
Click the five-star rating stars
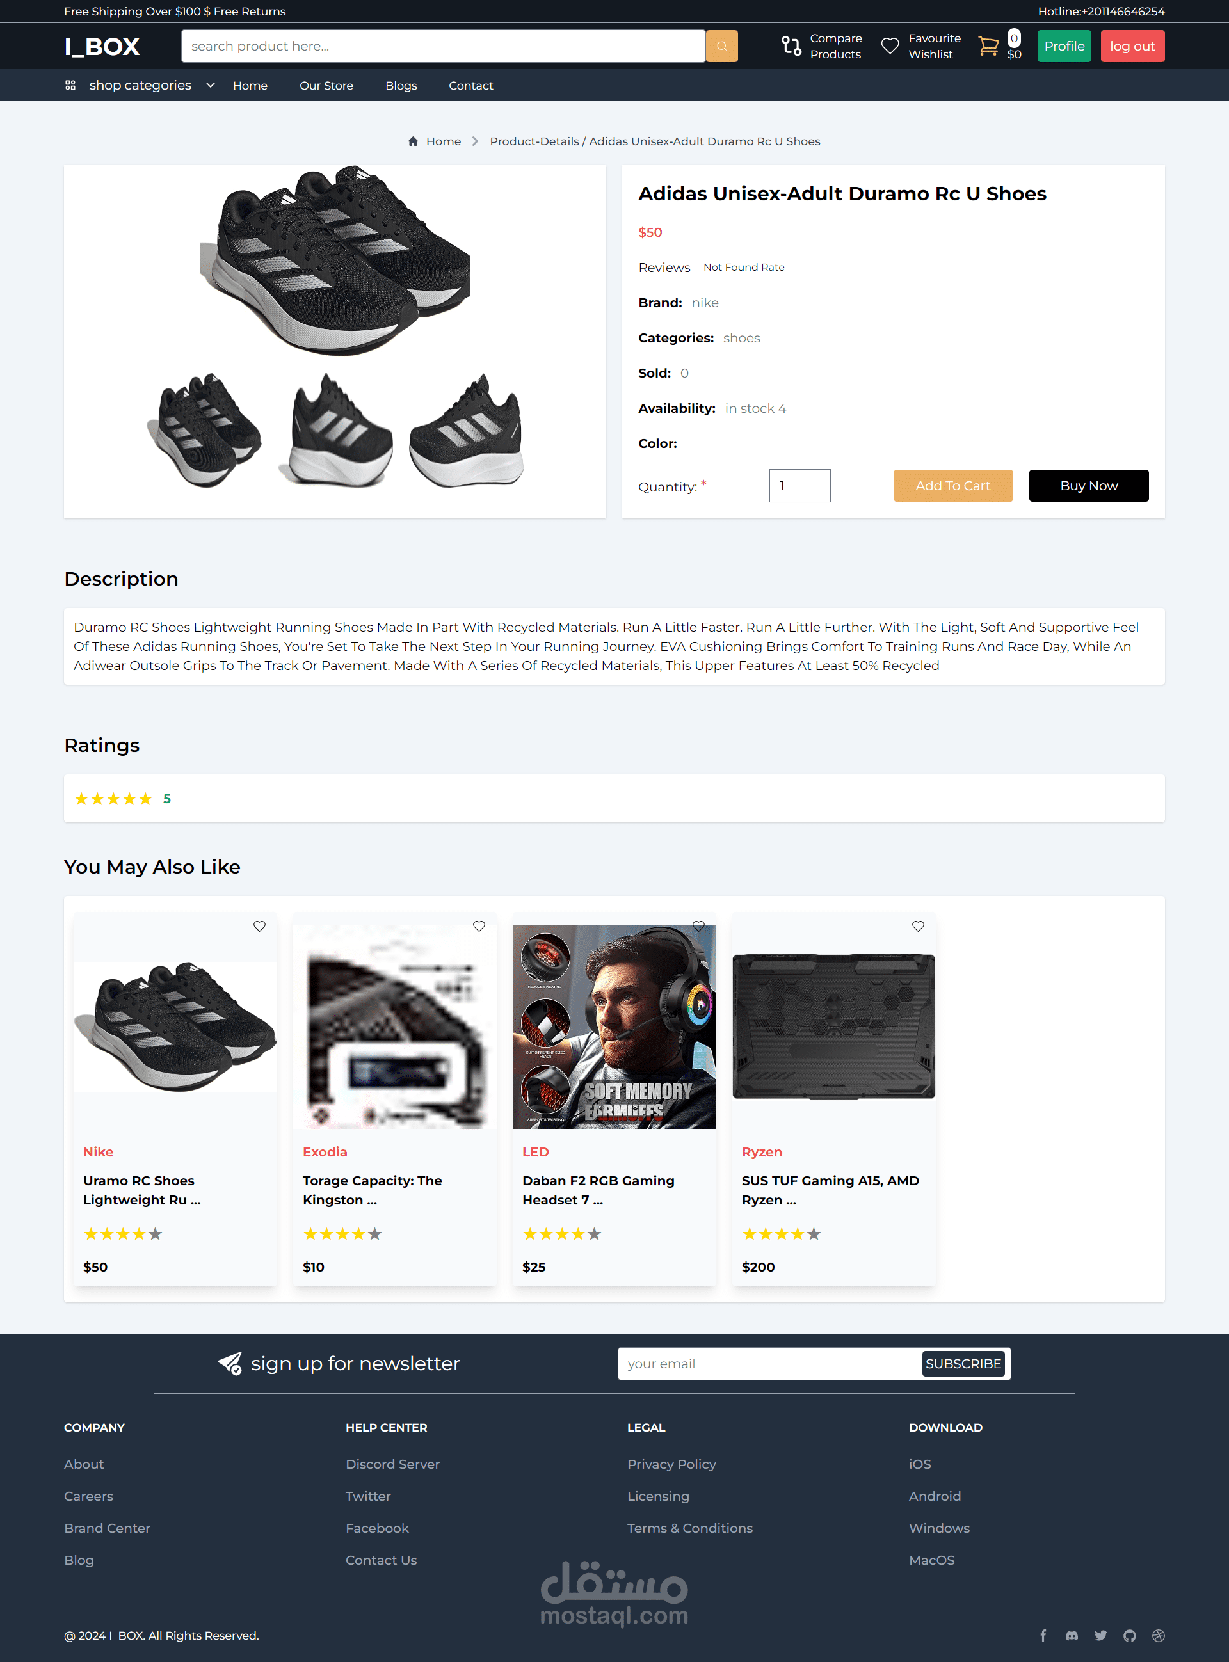[x=113, y=799]
